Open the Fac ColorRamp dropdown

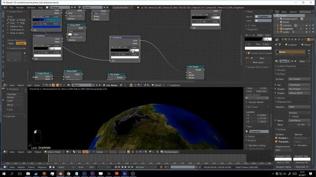299,85
